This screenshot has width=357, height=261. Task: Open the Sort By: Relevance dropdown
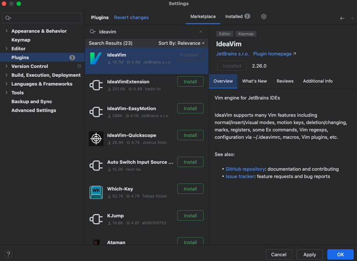(x=182, y=43)
